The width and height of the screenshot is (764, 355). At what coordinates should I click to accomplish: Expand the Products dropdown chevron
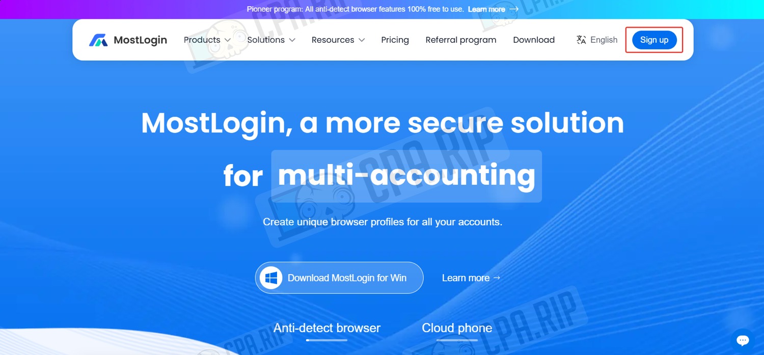coord(228,40)
